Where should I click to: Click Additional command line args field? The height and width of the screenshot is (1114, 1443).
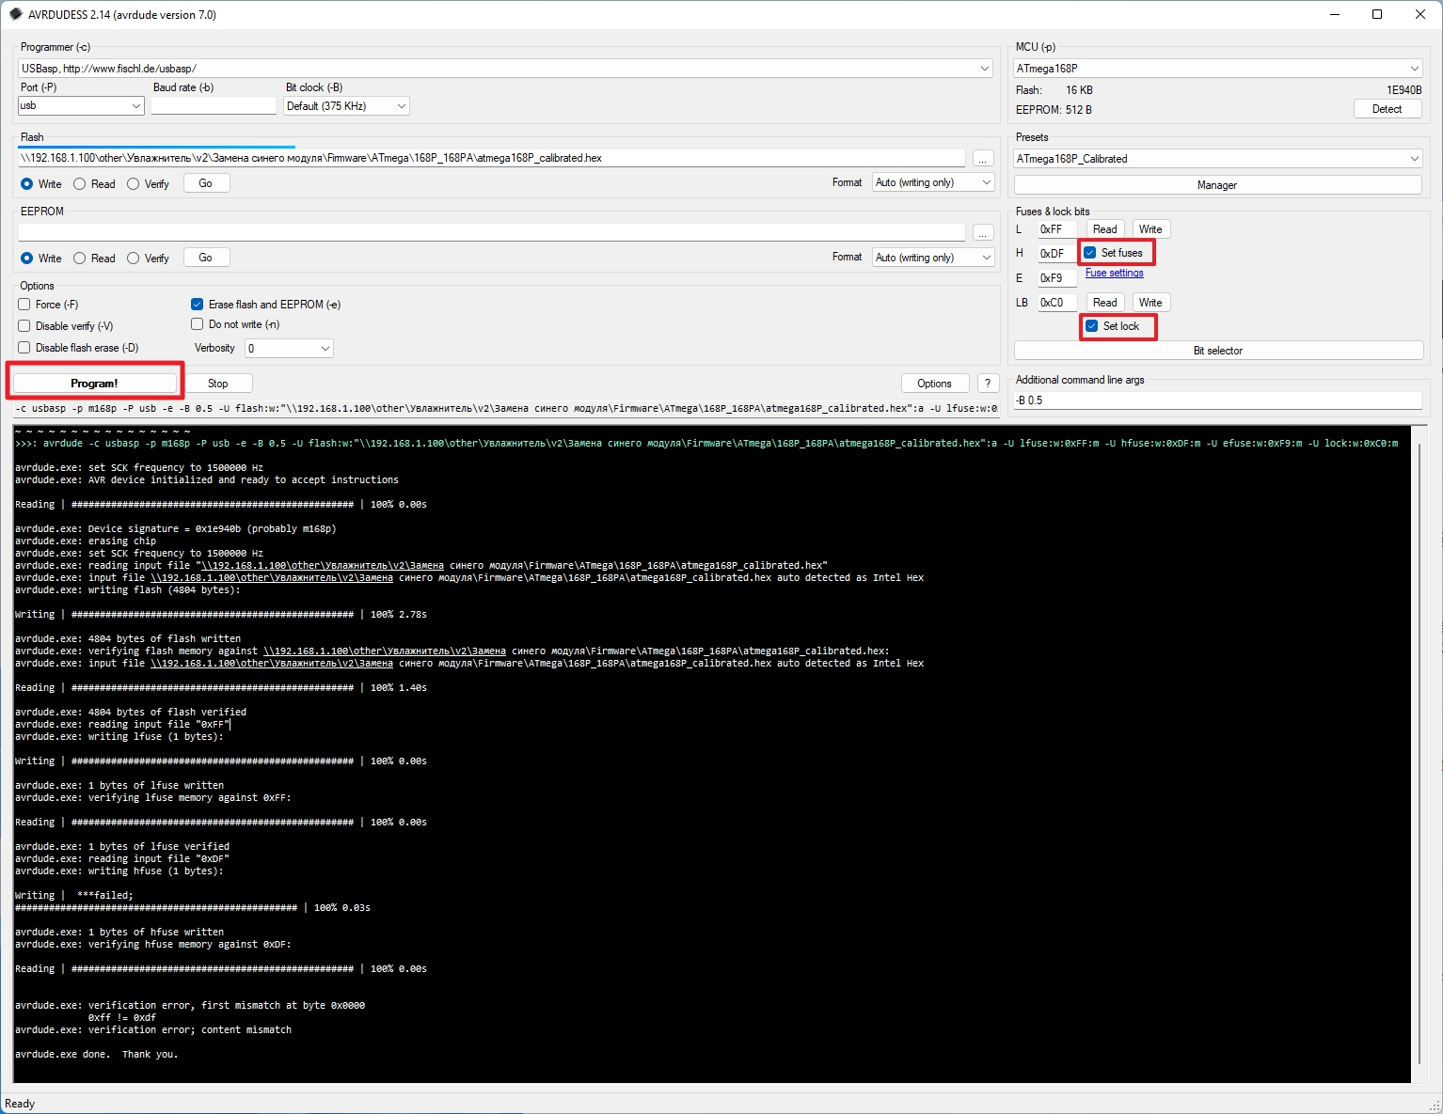1218,400
